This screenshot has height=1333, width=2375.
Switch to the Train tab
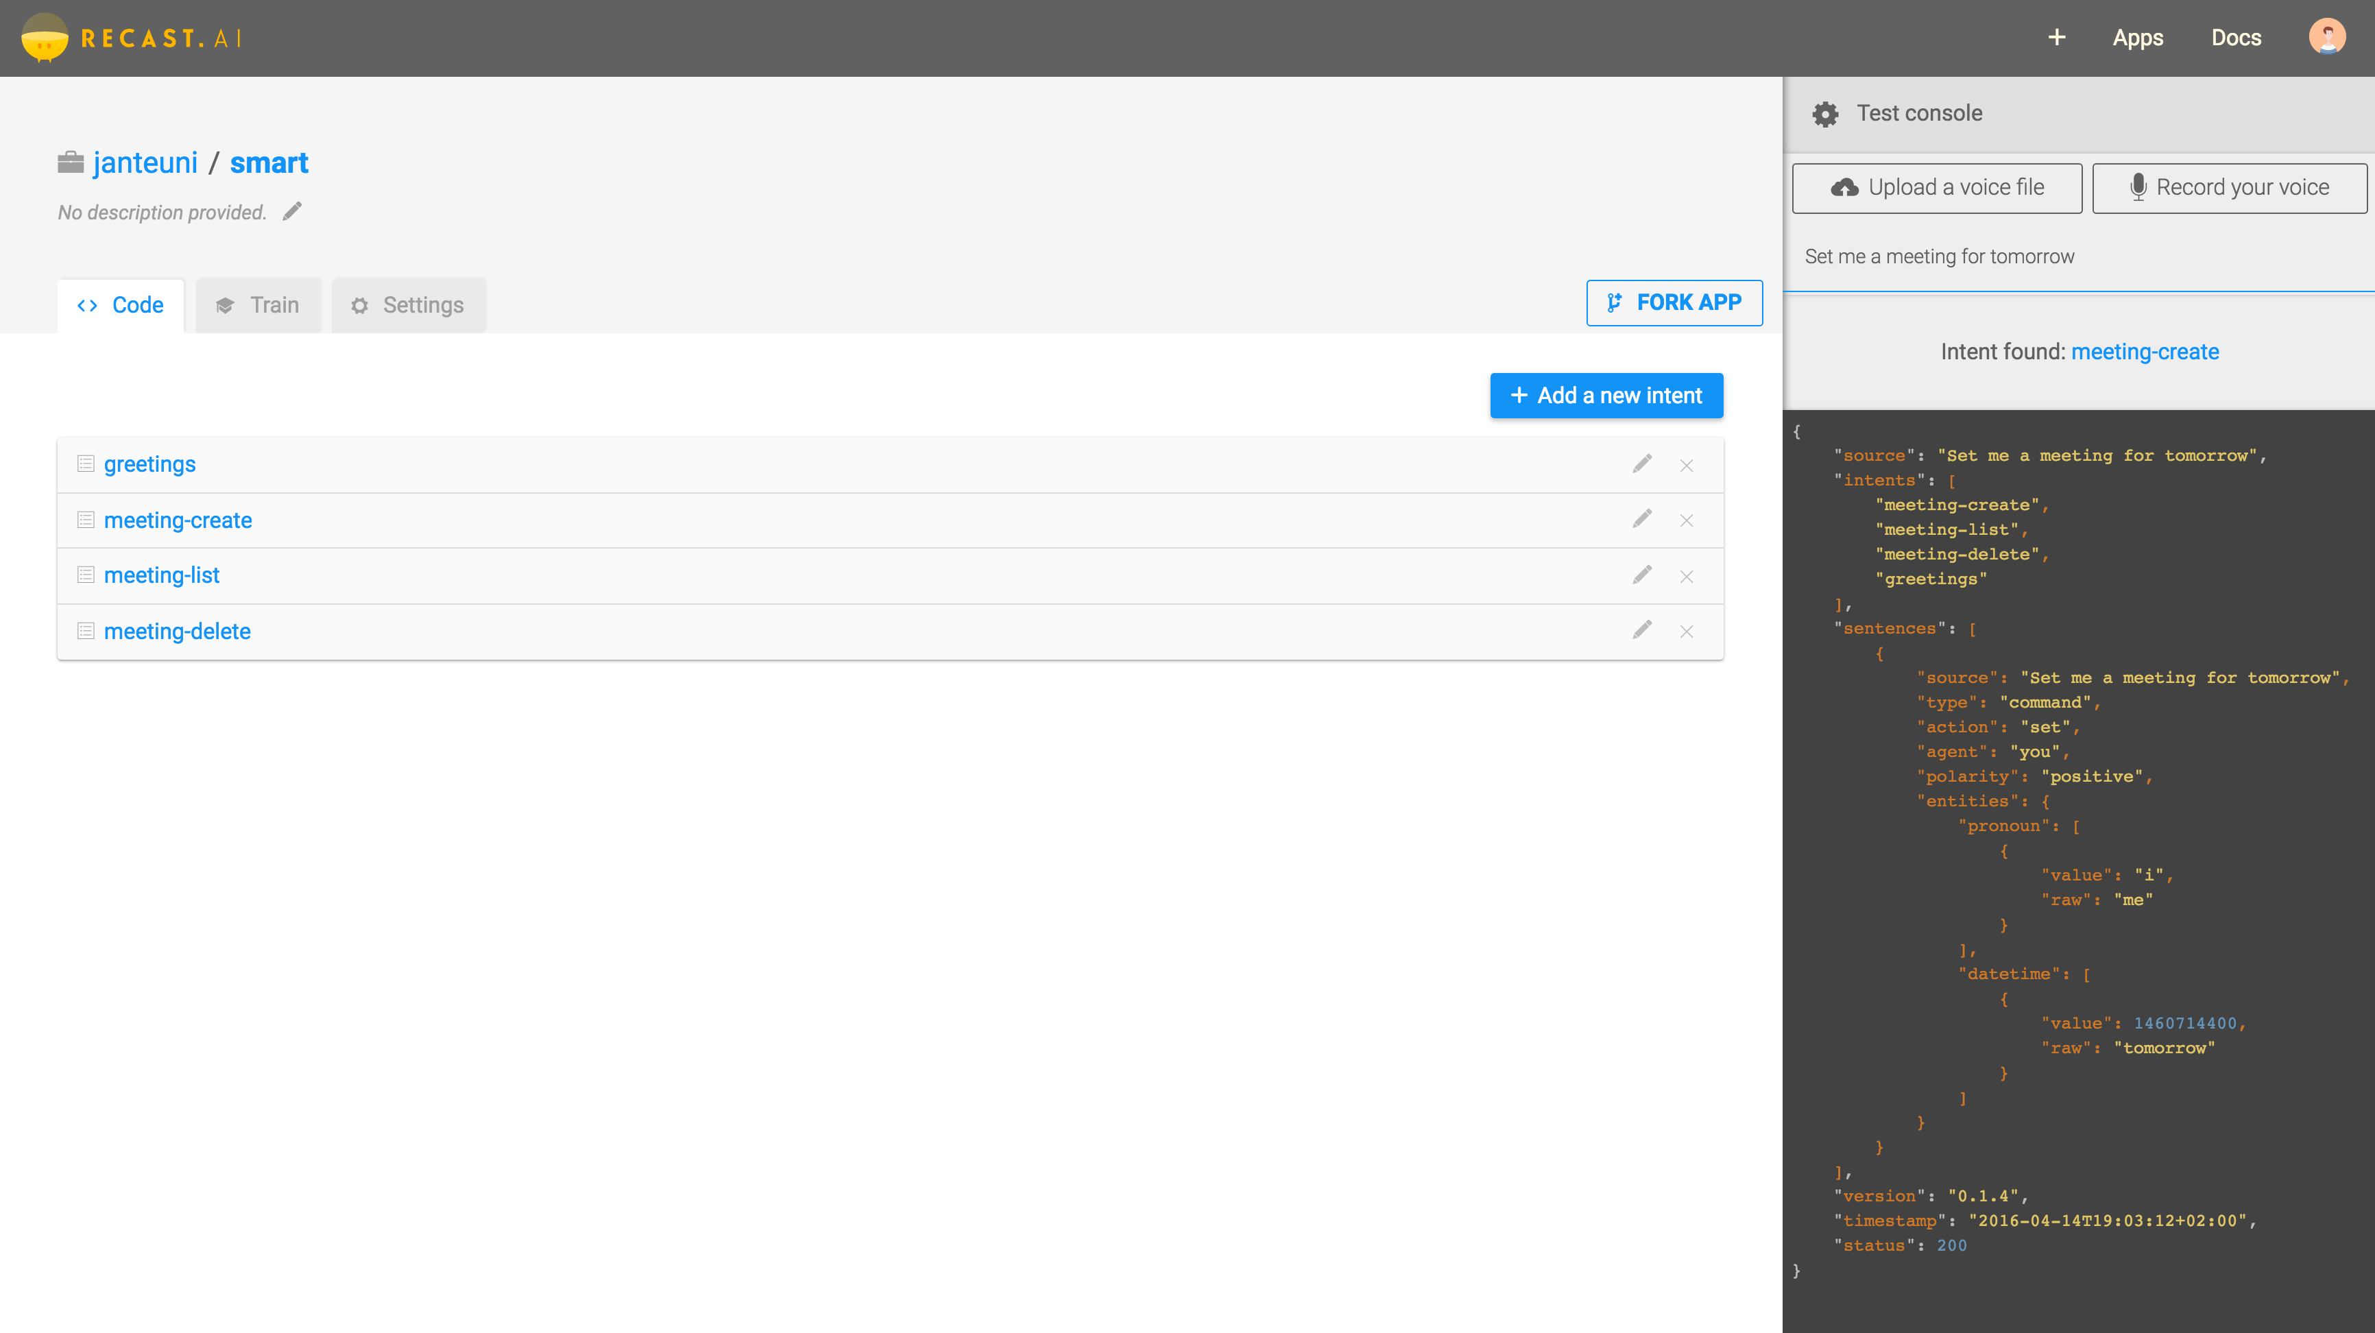click(x=258, y=305)
